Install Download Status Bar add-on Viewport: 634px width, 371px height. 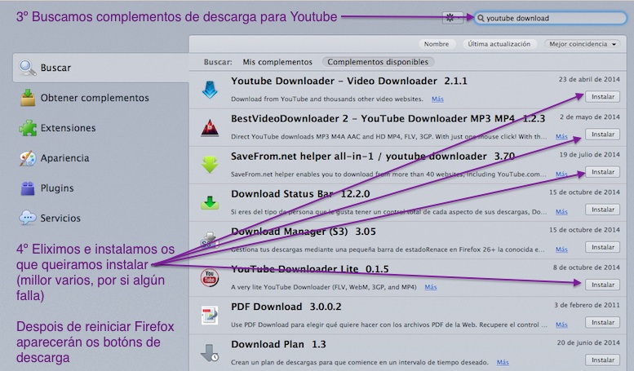coord(602,210)
